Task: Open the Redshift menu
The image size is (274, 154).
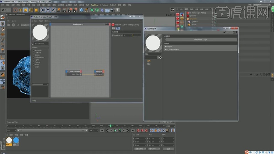Action: click(x=113, y=5)
